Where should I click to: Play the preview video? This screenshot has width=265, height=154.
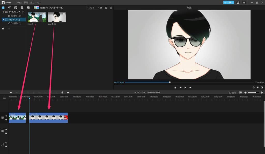[185, 87]
